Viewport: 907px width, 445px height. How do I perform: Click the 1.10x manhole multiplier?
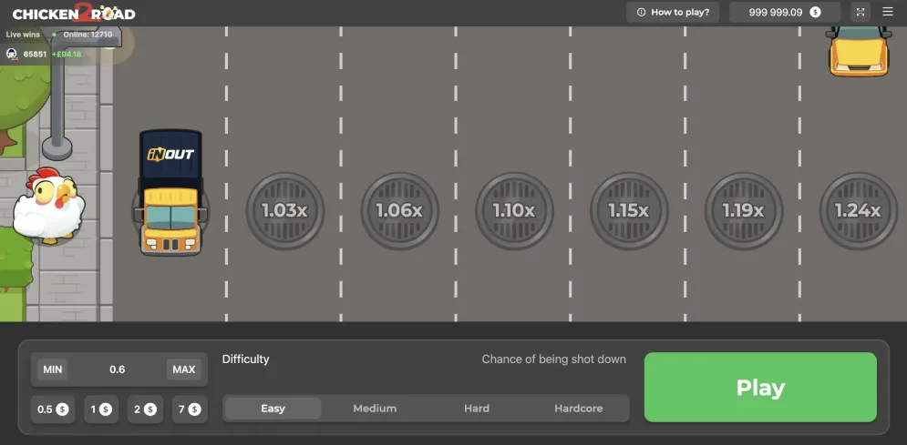514,210
